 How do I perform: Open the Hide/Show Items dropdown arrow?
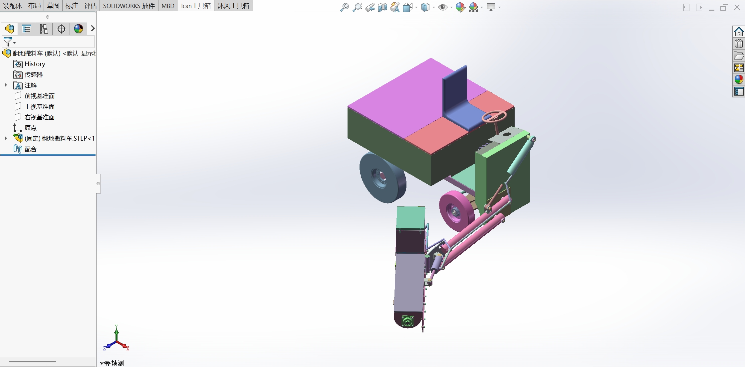[451, 7]
